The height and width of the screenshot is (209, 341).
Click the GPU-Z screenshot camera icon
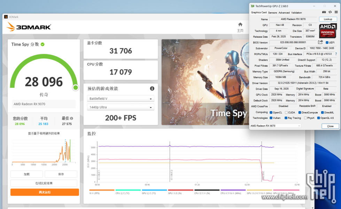[324, 13]
